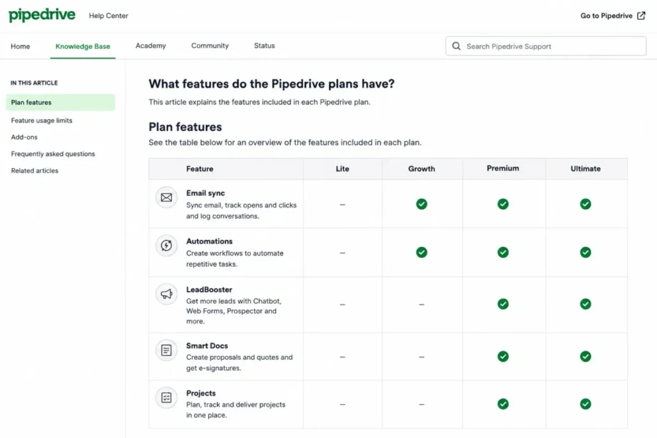Click Email sync checkmark under Growth
The image size is (657, 438).
[x=422, y=204]
